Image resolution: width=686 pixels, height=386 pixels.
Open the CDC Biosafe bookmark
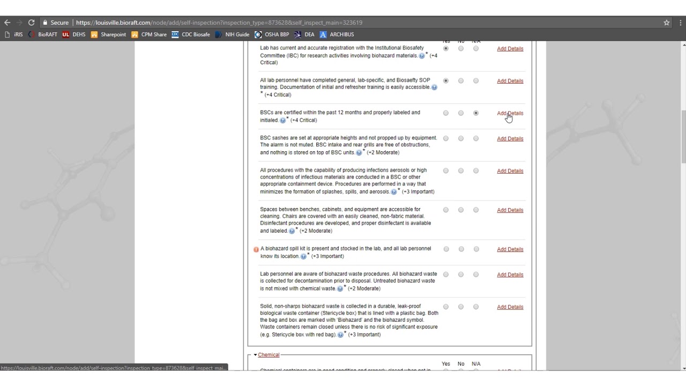coord(191,34)
